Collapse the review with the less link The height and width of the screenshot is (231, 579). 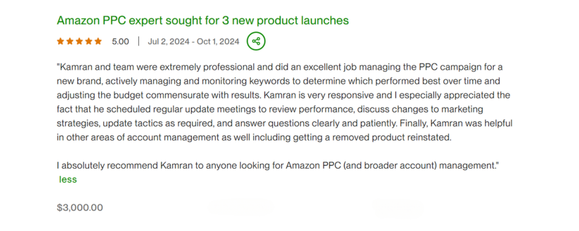[x=68, y=179]
